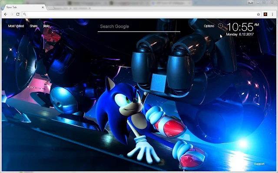Maximize the Chrome window

(x=264, y=2)
